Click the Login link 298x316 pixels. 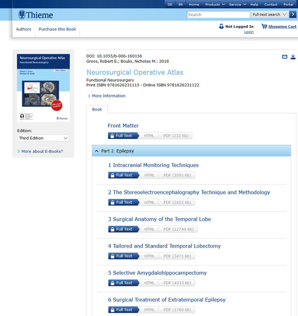tap(249, 32)
